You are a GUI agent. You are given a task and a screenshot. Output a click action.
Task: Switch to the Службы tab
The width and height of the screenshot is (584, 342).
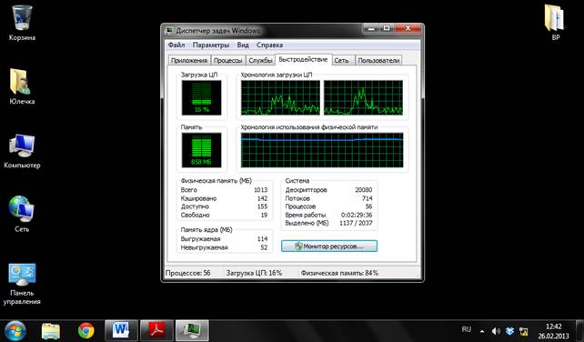(x=260, y=60)
